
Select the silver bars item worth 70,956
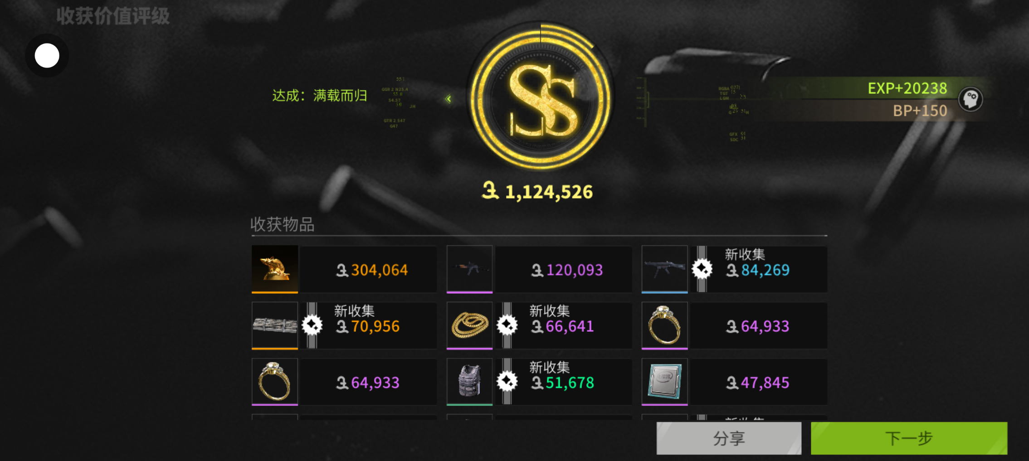(x=275, y=325)
